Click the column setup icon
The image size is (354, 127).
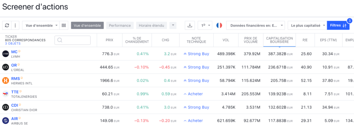point(64,25)
